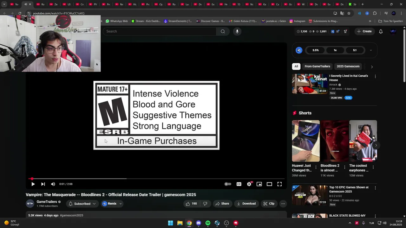
Task: Play the Bloodlines 2 trailer video
Action: pyautogui.click(x=33, y=184)
